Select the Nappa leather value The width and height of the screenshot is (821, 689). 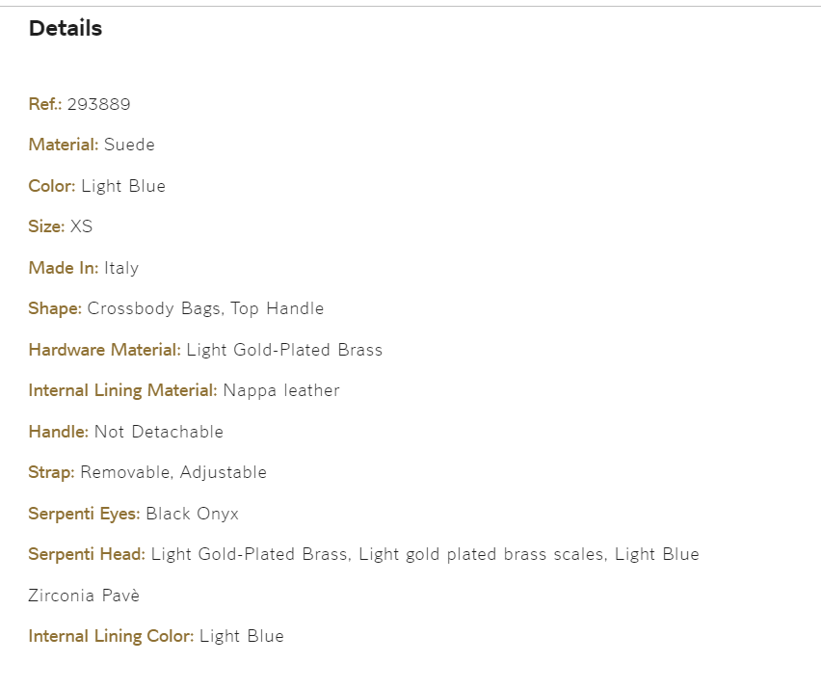tap(281, 390)
